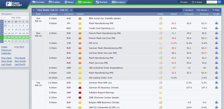Click next month arrow in mini calendar
This screenshot has width=224, height=109.
(27, 18)
